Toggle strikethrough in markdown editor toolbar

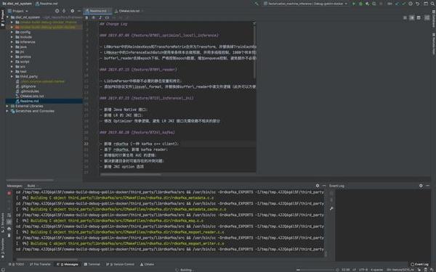[94, 17]
